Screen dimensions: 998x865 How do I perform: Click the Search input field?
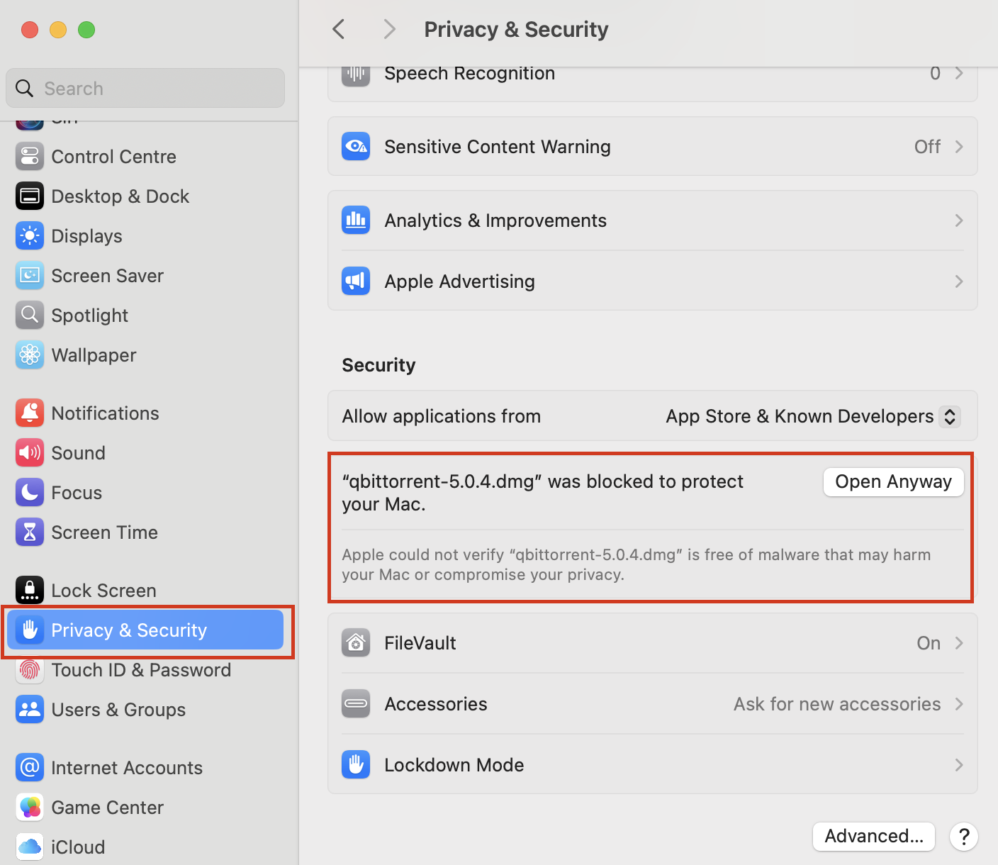click(145, 88)
